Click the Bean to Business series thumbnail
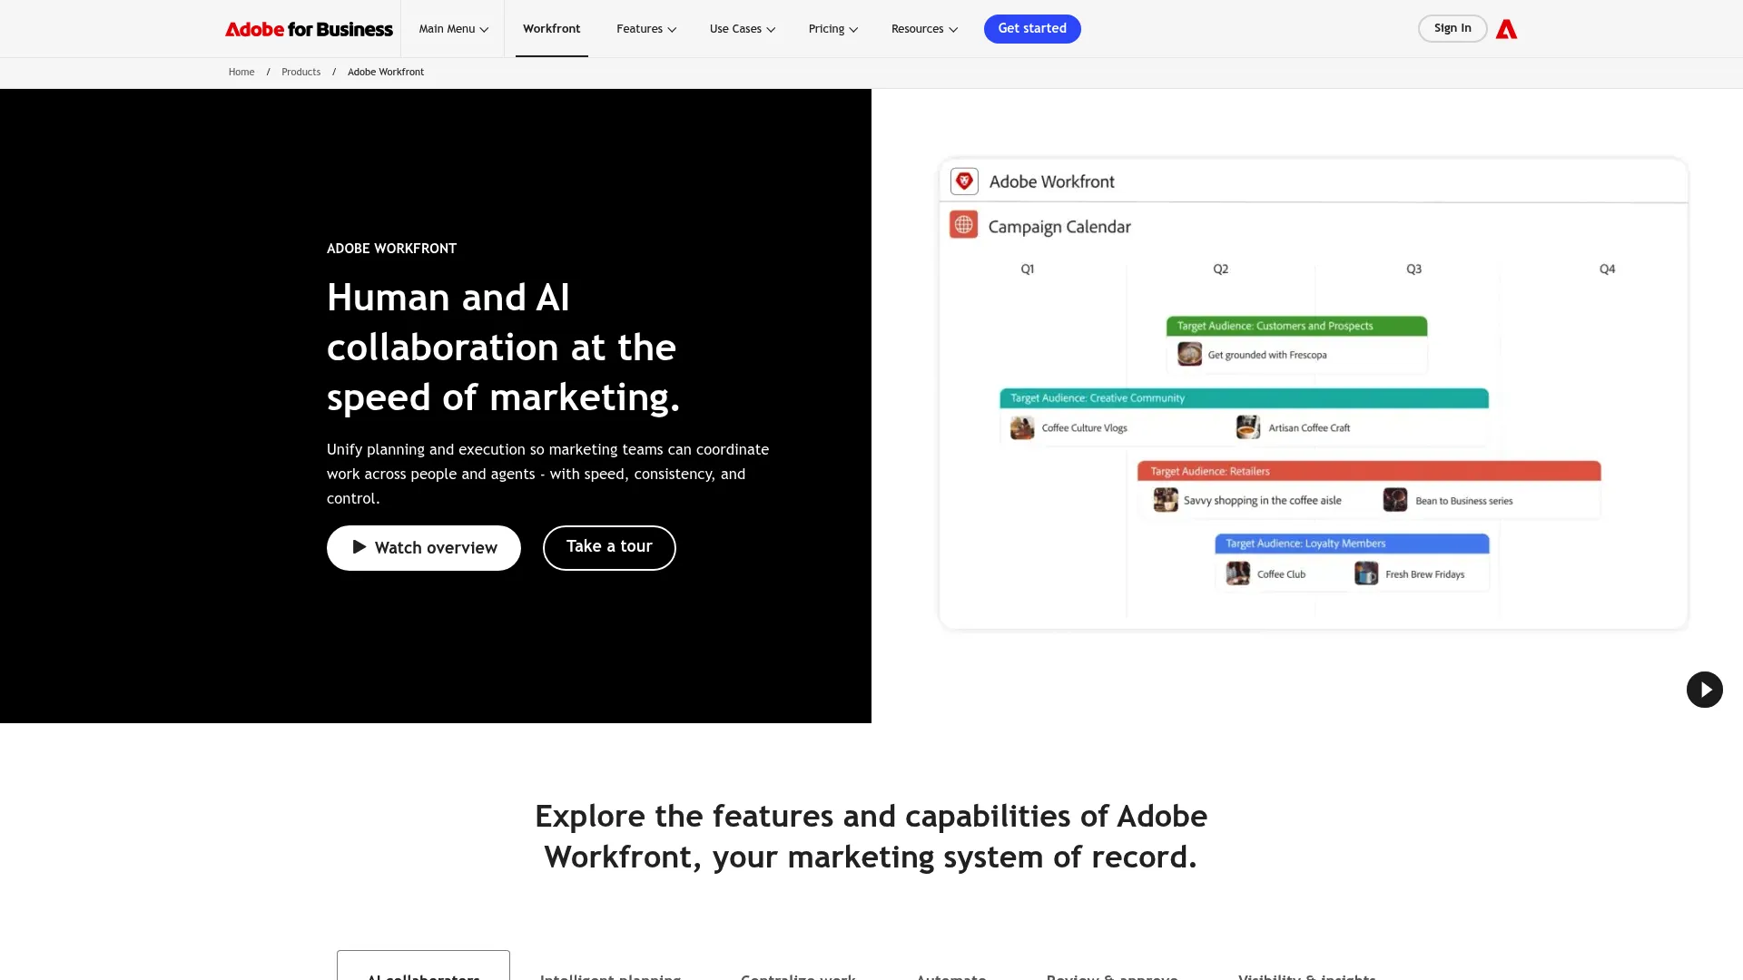 click(x=1395, y=500)
